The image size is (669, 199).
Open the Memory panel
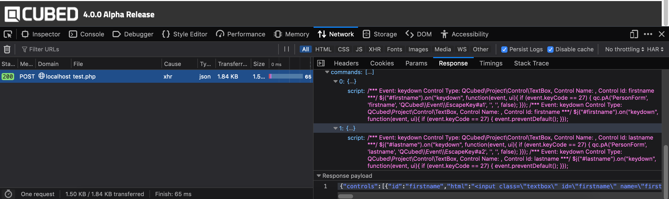291,34
